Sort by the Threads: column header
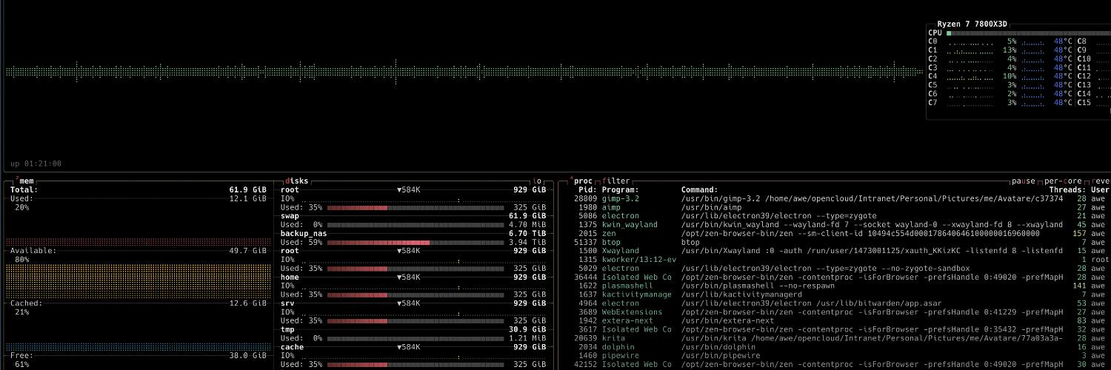 pos(1067,189)
